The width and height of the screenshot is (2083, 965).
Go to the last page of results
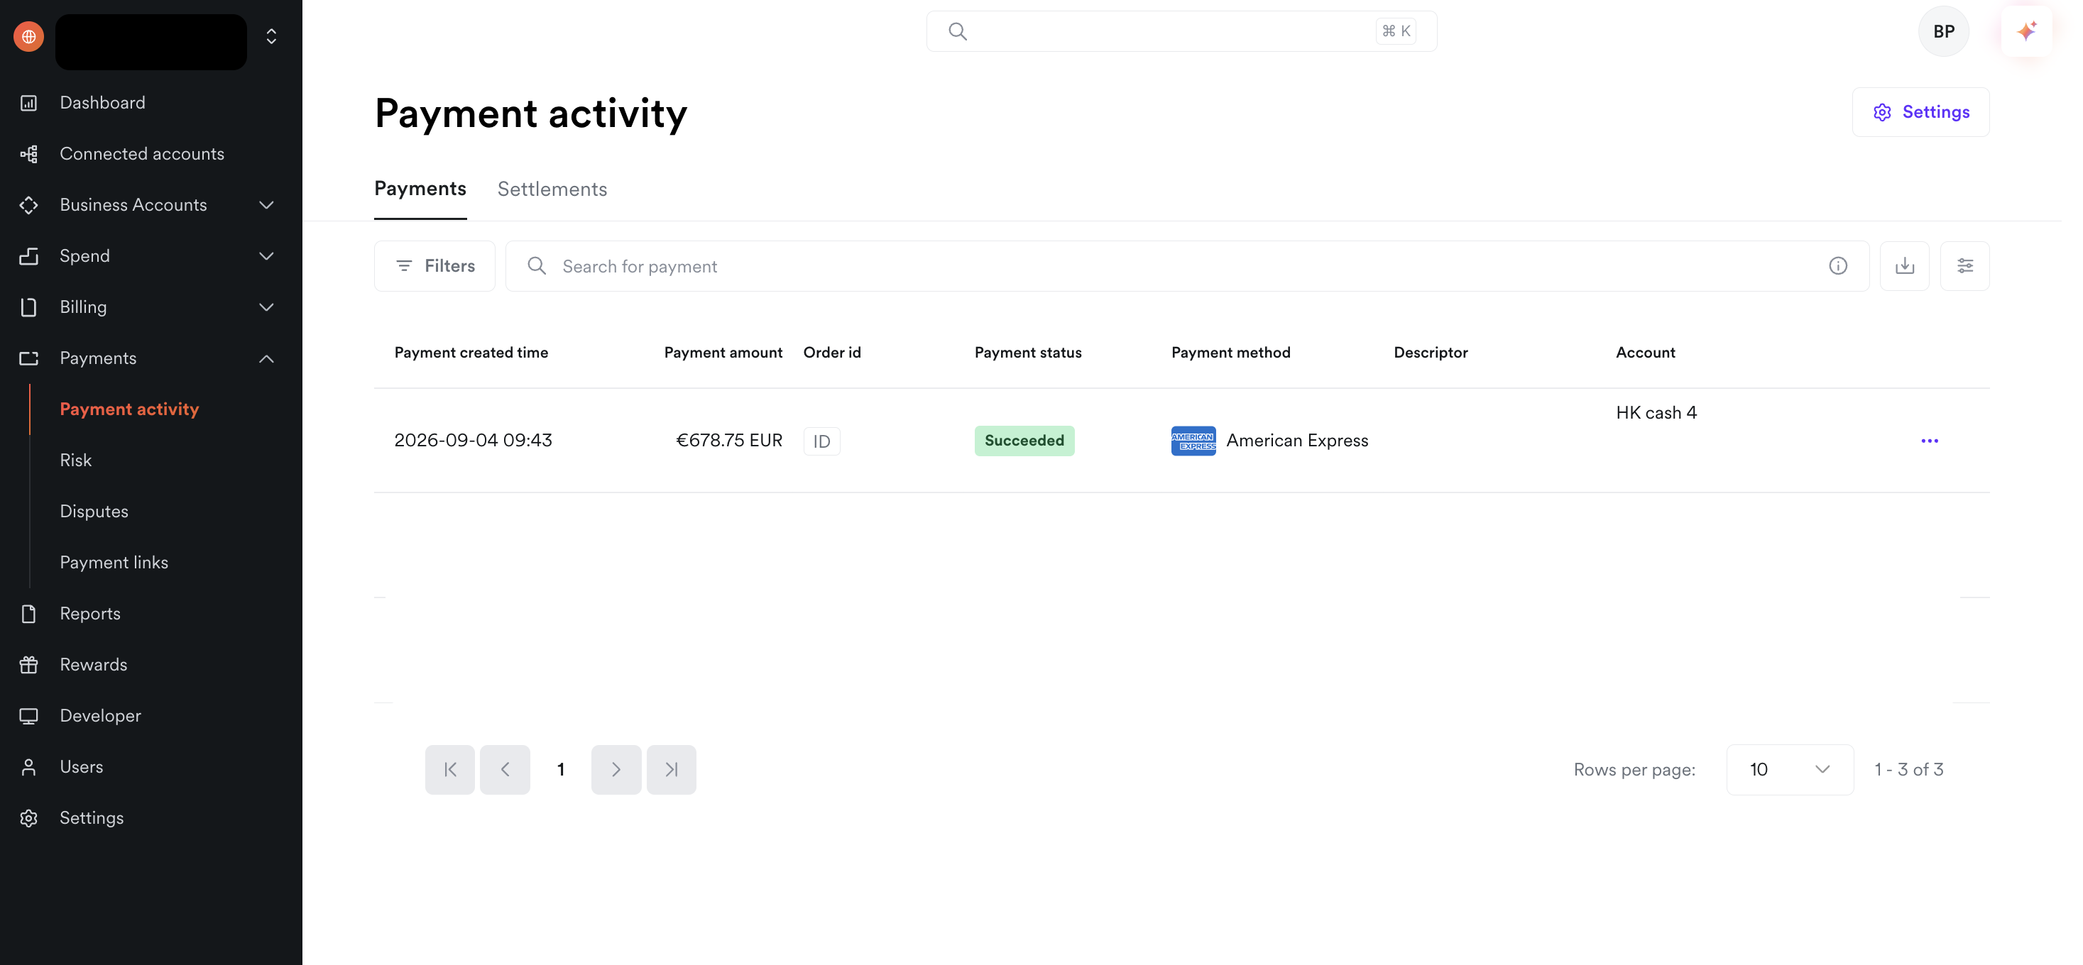point(671,769)
